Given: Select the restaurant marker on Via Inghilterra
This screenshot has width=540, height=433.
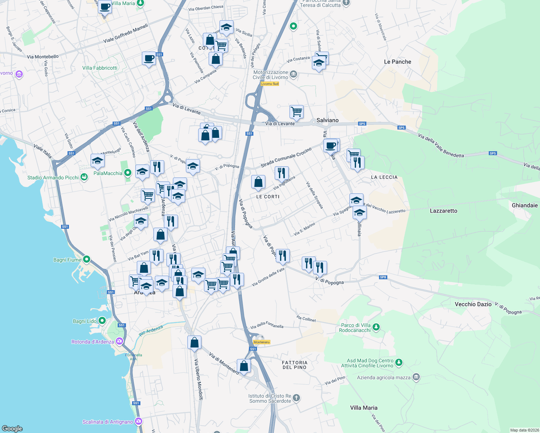Looking at the screenshot, I should pyautogui.click(x=281, y=173).
